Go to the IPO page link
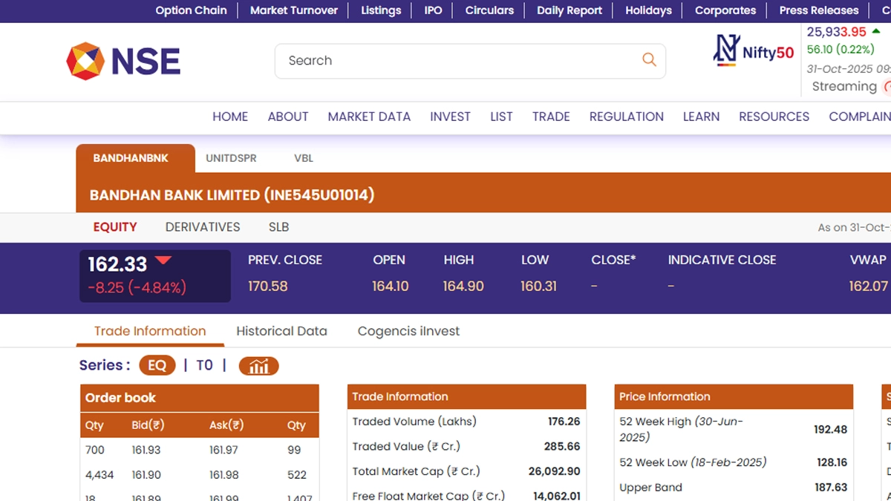The width and height of the screenshot is (891, 501). pos(433,10)
